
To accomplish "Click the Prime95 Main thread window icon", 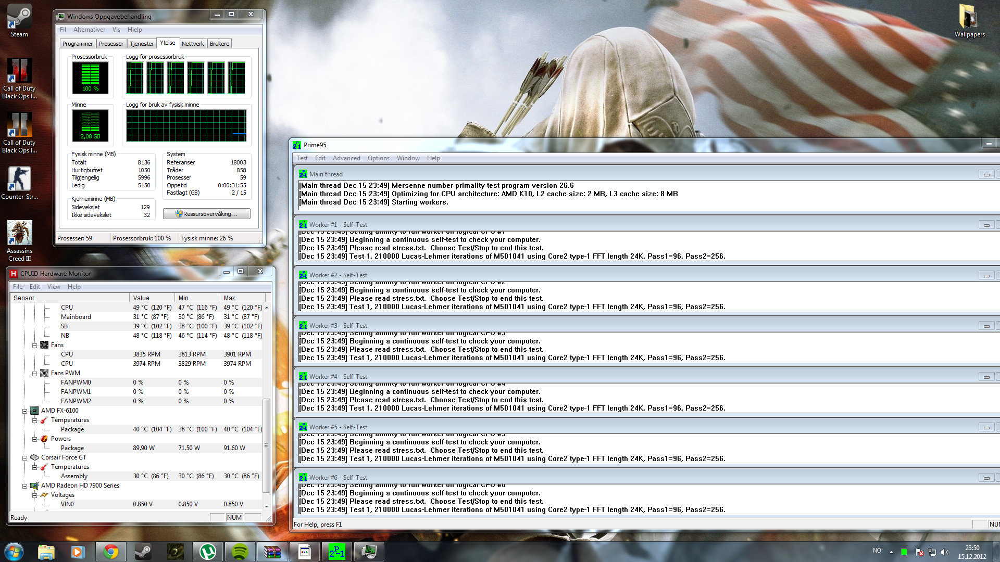I will [303, 174].
